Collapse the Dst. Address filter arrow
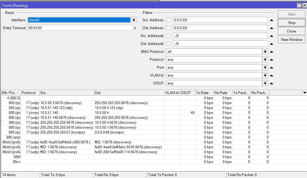The height and width of the screenshot is (178, 307). tap(272, 28)
